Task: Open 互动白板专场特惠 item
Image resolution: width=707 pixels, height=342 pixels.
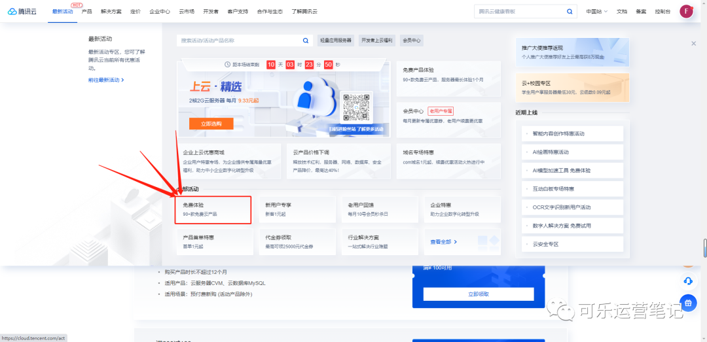Action: coord(572,189)
